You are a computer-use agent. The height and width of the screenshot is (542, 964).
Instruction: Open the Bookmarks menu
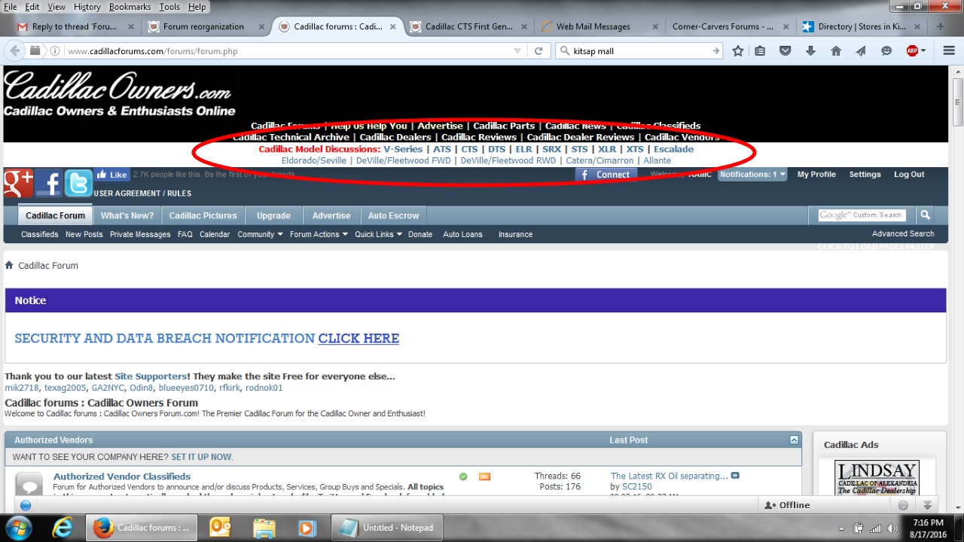tap(130, 7)
